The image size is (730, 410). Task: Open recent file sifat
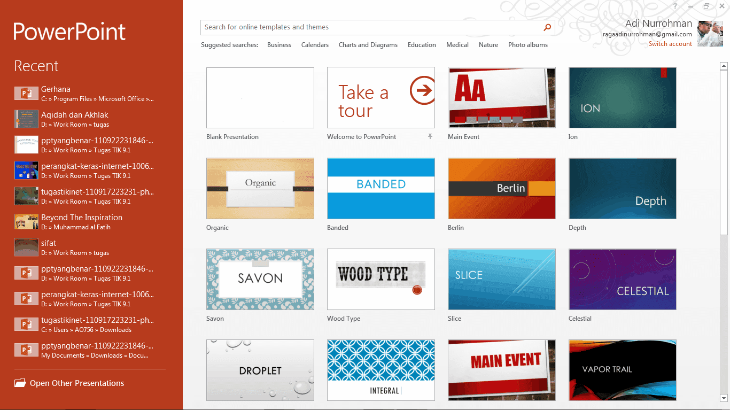coord(90,247)
